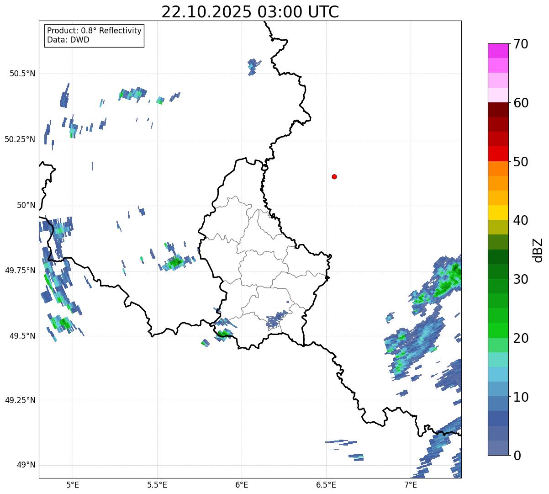549x494 pixels.
Task: Click the 49.5°N latitude label
Action: click(22, 336)
